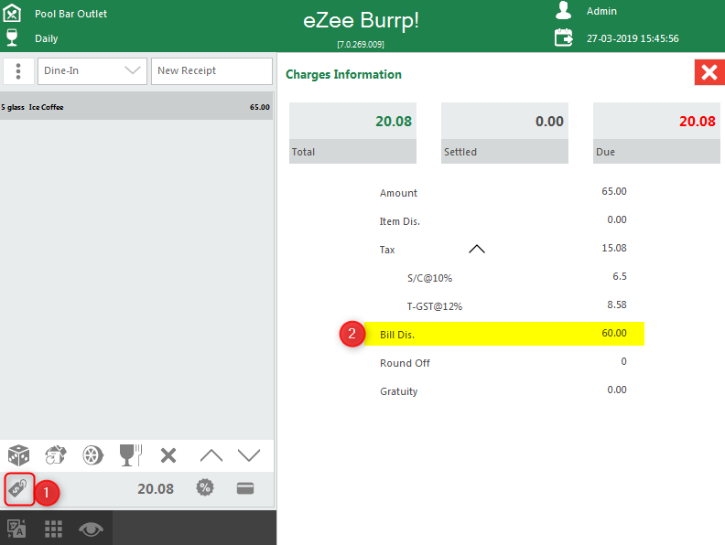The width and height of the screenshot is (725, 545).
Task: Click the Admin user profile icon
Action: [563, 10]
